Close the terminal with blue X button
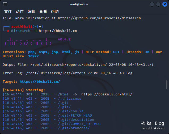 tap(165, 4)
